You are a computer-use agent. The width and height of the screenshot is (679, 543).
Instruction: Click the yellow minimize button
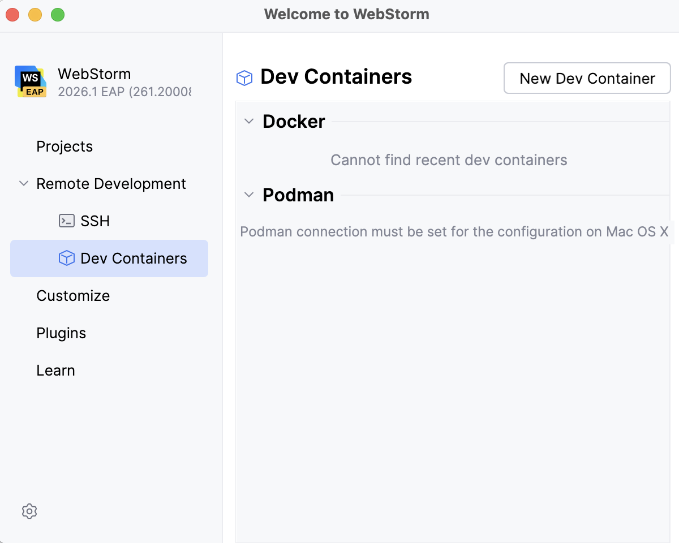[x=35, y=15]
